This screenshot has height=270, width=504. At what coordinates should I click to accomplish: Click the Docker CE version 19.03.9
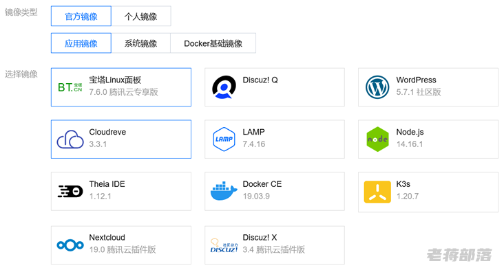pos(256,196)
